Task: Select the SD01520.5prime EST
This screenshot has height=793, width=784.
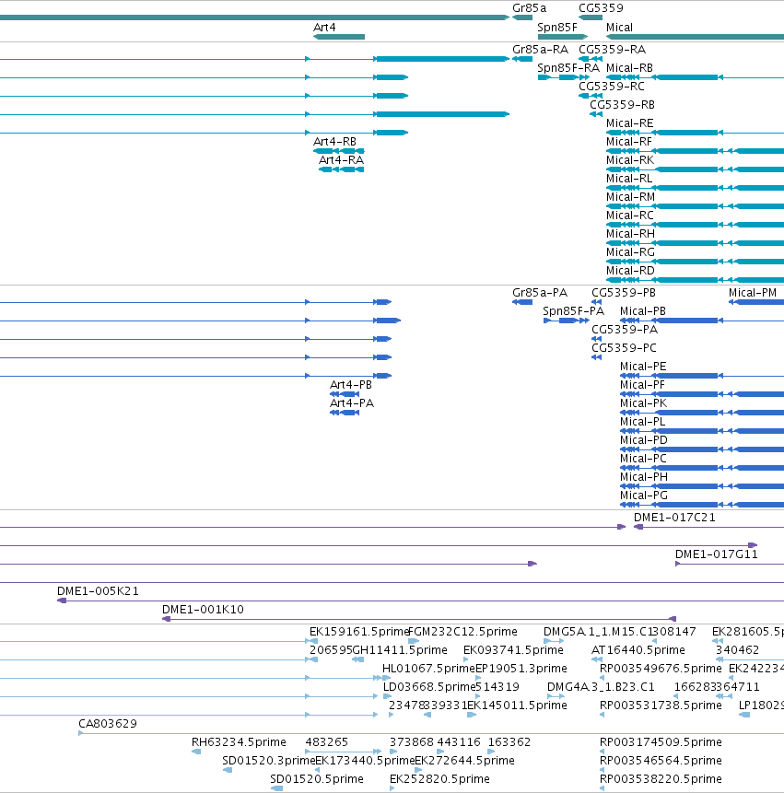Action: click(x=276, y=788)
